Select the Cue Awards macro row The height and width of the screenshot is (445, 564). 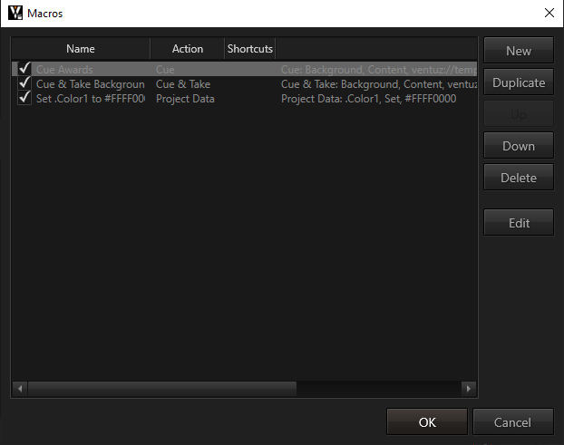point(91,69)
